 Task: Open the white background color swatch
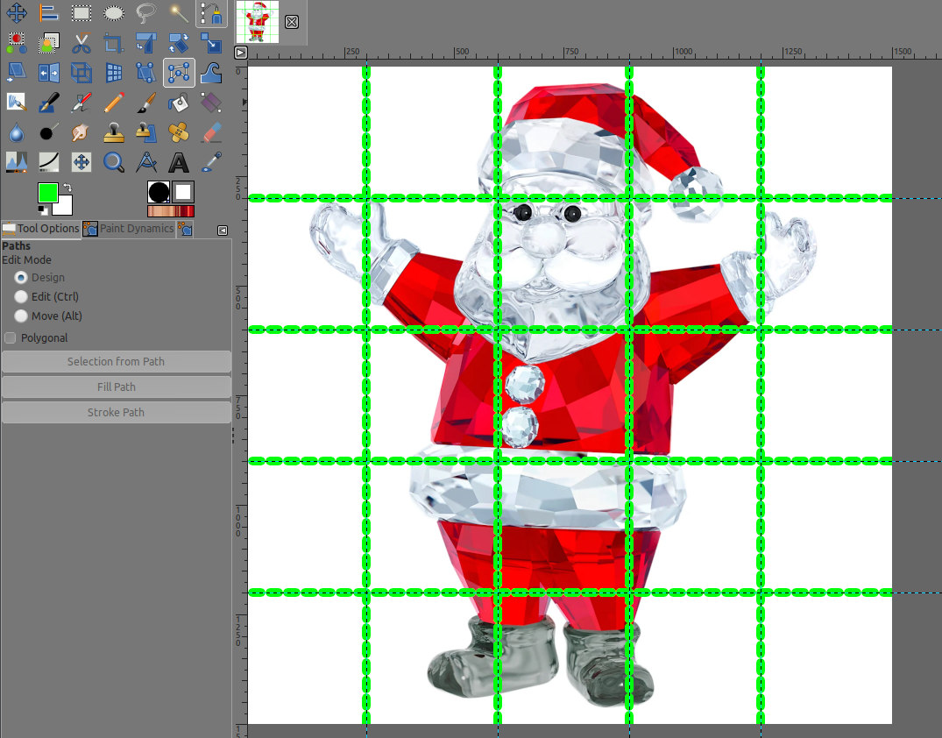point(65,208)
